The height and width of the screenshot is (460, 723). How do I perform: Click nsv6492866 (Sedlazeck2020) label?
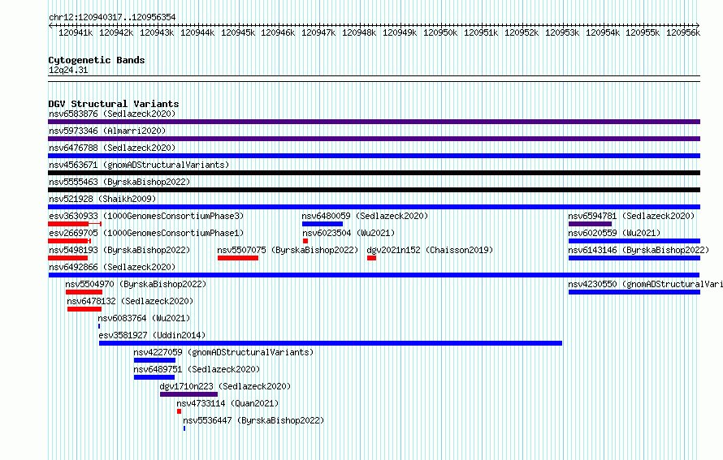pyautogui.click(x=112, y=267)
